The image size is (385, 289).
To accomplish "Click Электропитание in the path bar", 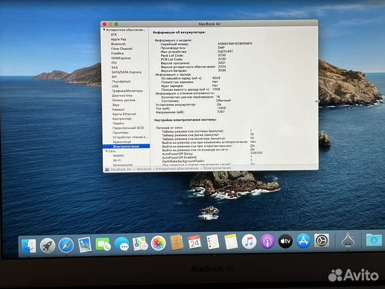I will coord(217,168).
